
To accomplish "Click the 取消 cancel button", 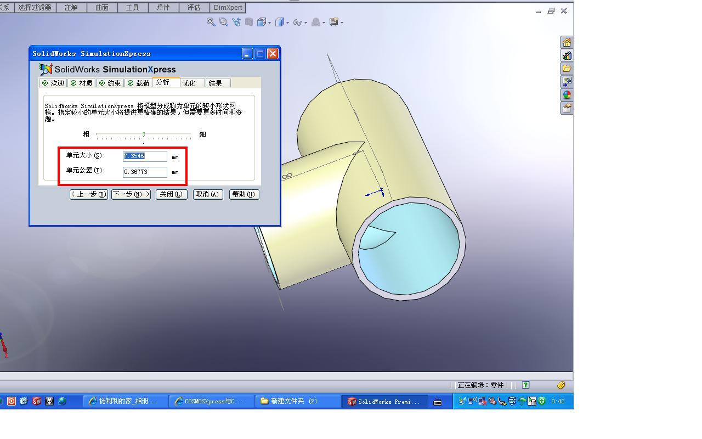I will coord(208,194).
